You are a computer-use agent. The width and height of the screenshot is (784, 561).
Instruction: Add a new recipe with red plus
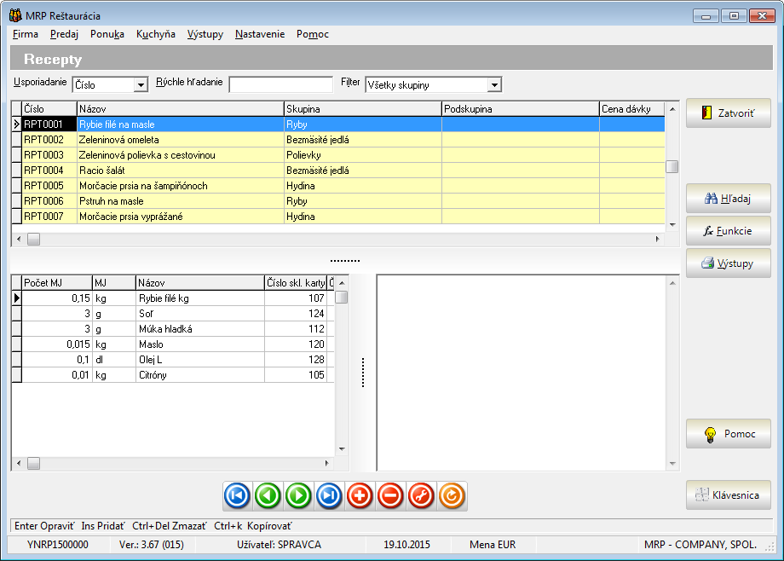pyautogui.click(x=360, y=495)
